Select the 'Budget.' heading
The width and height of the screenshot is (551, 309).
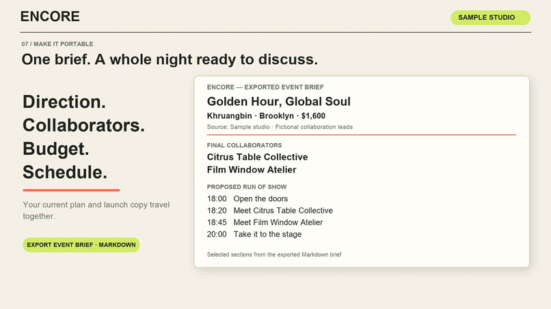(56, 149)
